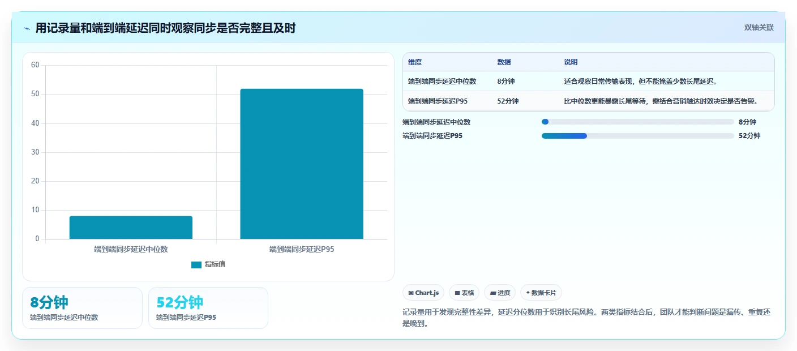Click the icon inside the Chart.js tag
This screenshot has width=797, height=351.
[x=411, y=293]
